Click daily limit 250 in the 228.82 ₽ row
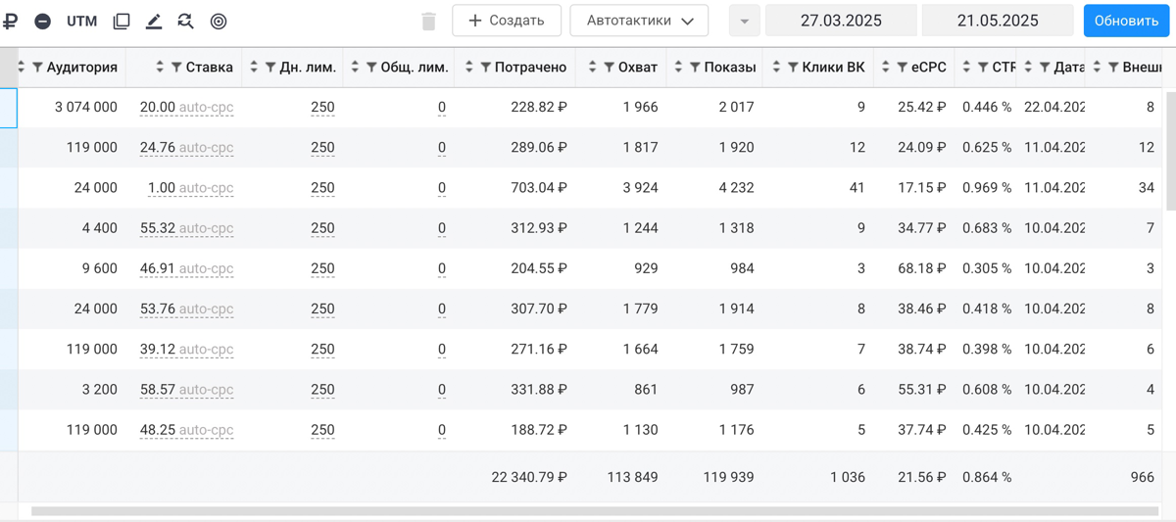The image size is (1176, 522). pyautogui.click(x=322, y=108)
